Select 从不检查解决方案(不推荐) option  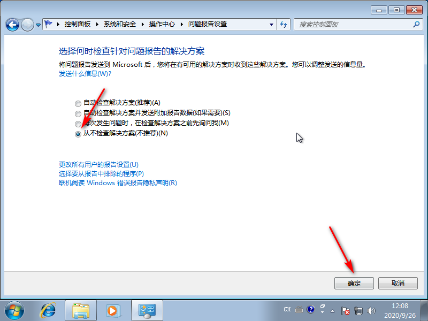[78, 134]
